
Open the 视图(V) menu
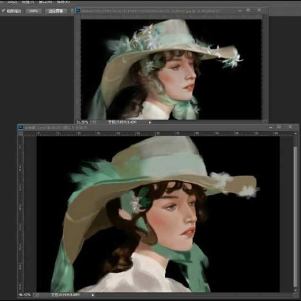click(28, 2)
